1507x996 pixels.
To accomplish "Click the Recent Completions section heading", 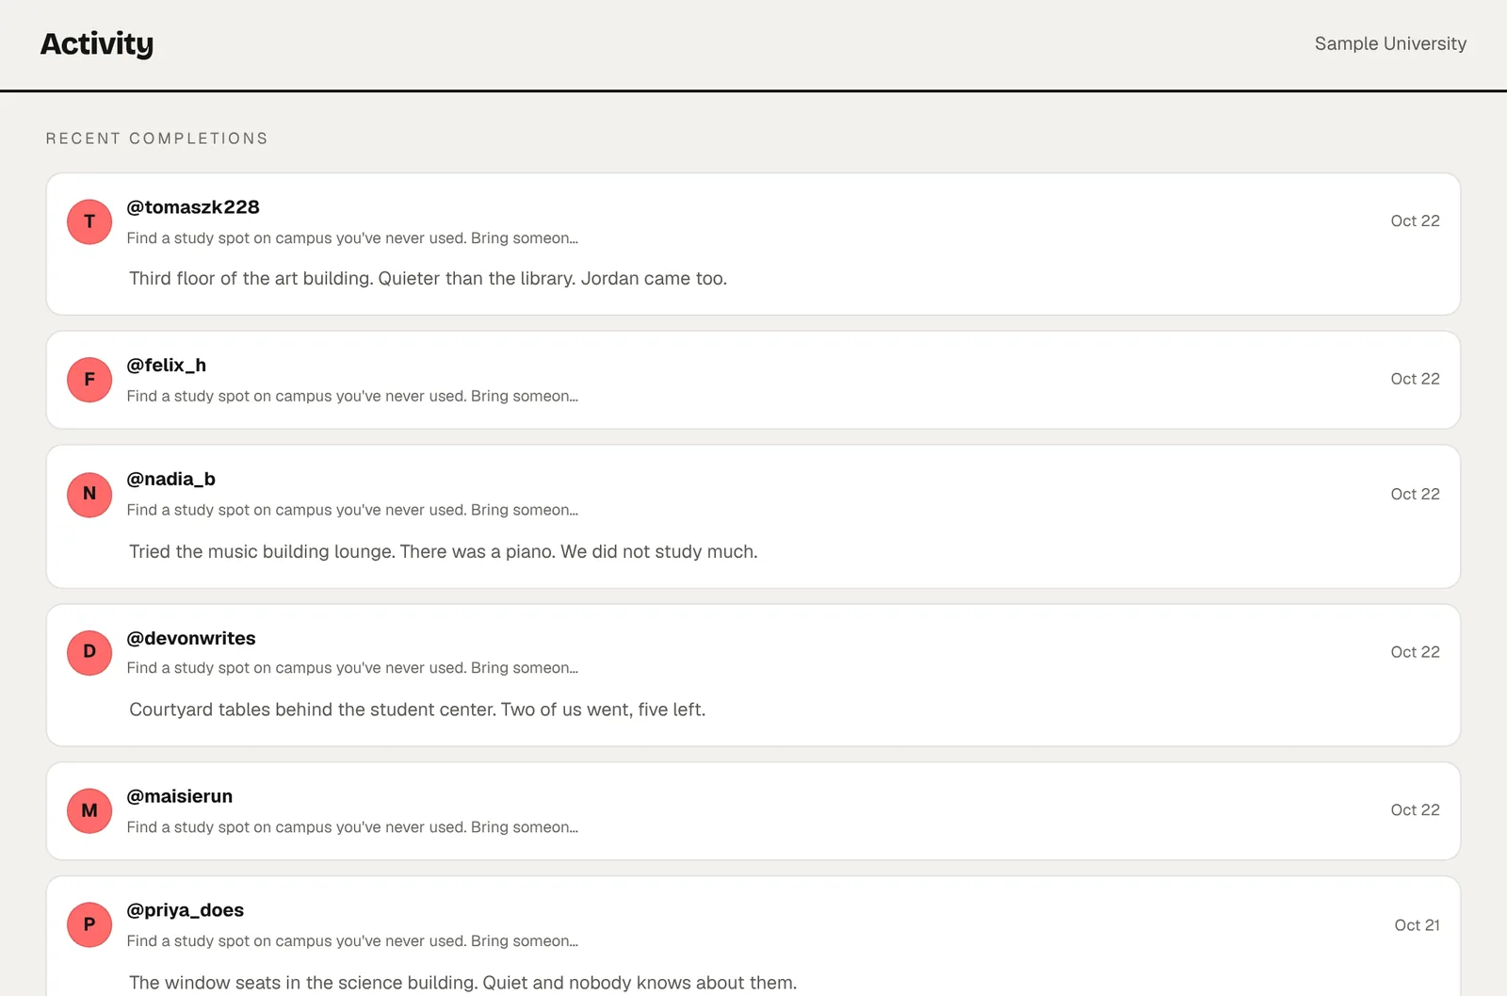I will click(x=157, y=139).
